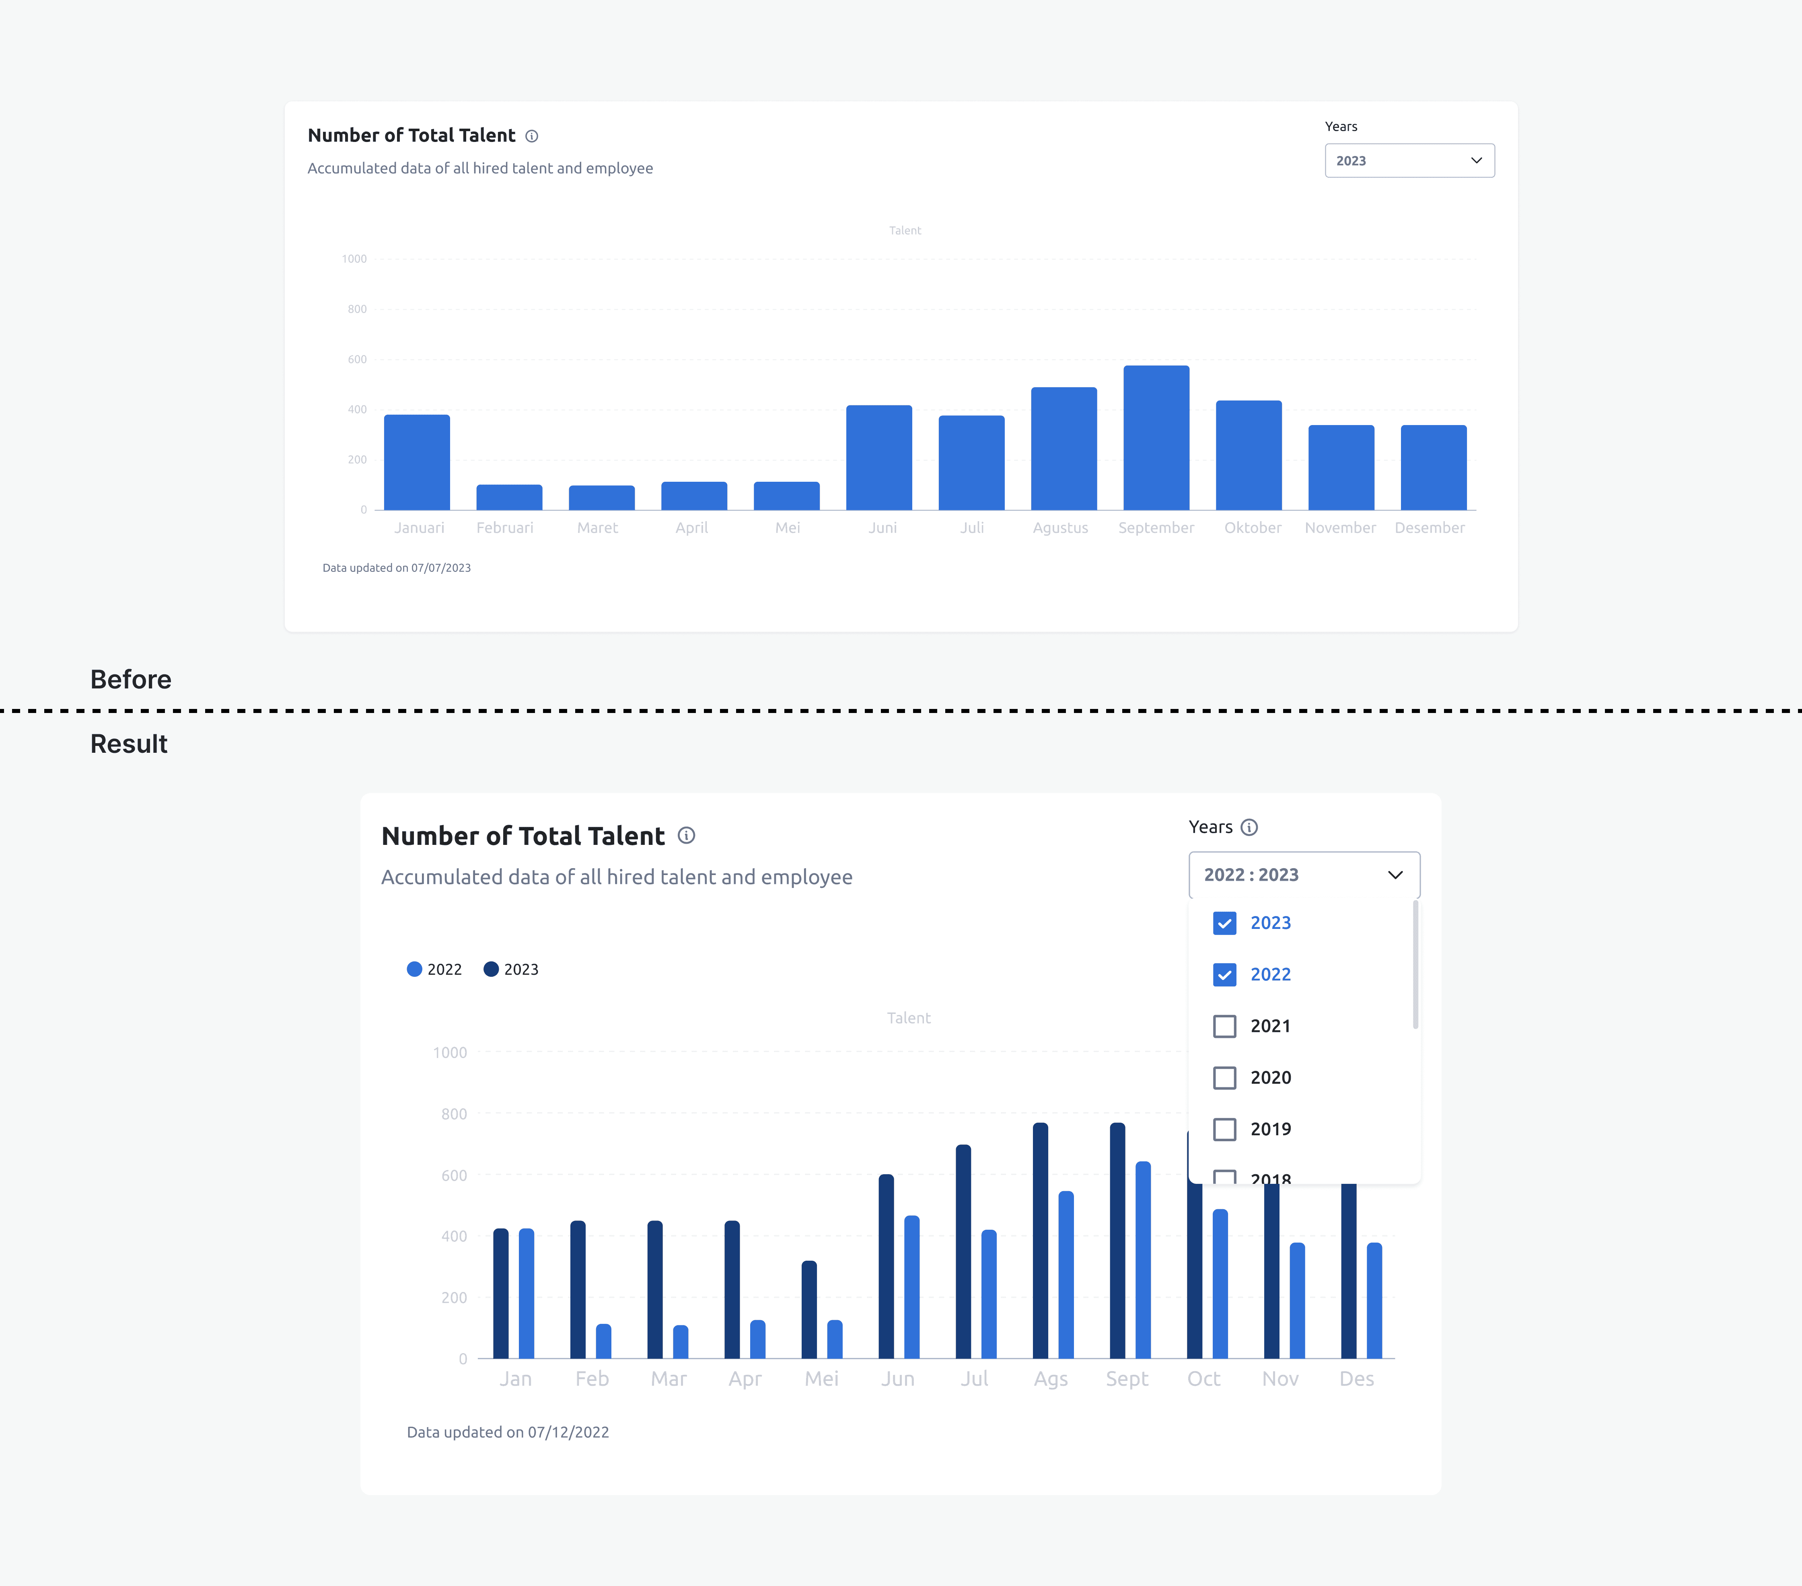Uncheck the 2023 year checkbox
Image resolution: width=1802 pixels, height=1586 pixels.
[x=1224, y=923]
